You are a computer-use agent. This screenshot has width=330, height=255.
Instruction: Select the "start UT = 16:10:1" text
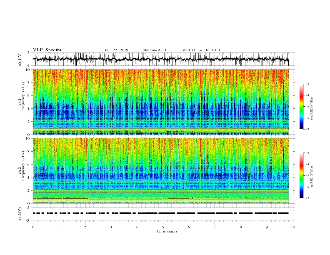[201, 50]
